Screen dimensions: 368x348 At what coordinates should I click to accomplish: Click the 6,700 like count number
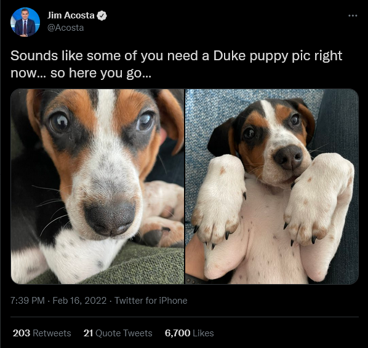point(177,333)
